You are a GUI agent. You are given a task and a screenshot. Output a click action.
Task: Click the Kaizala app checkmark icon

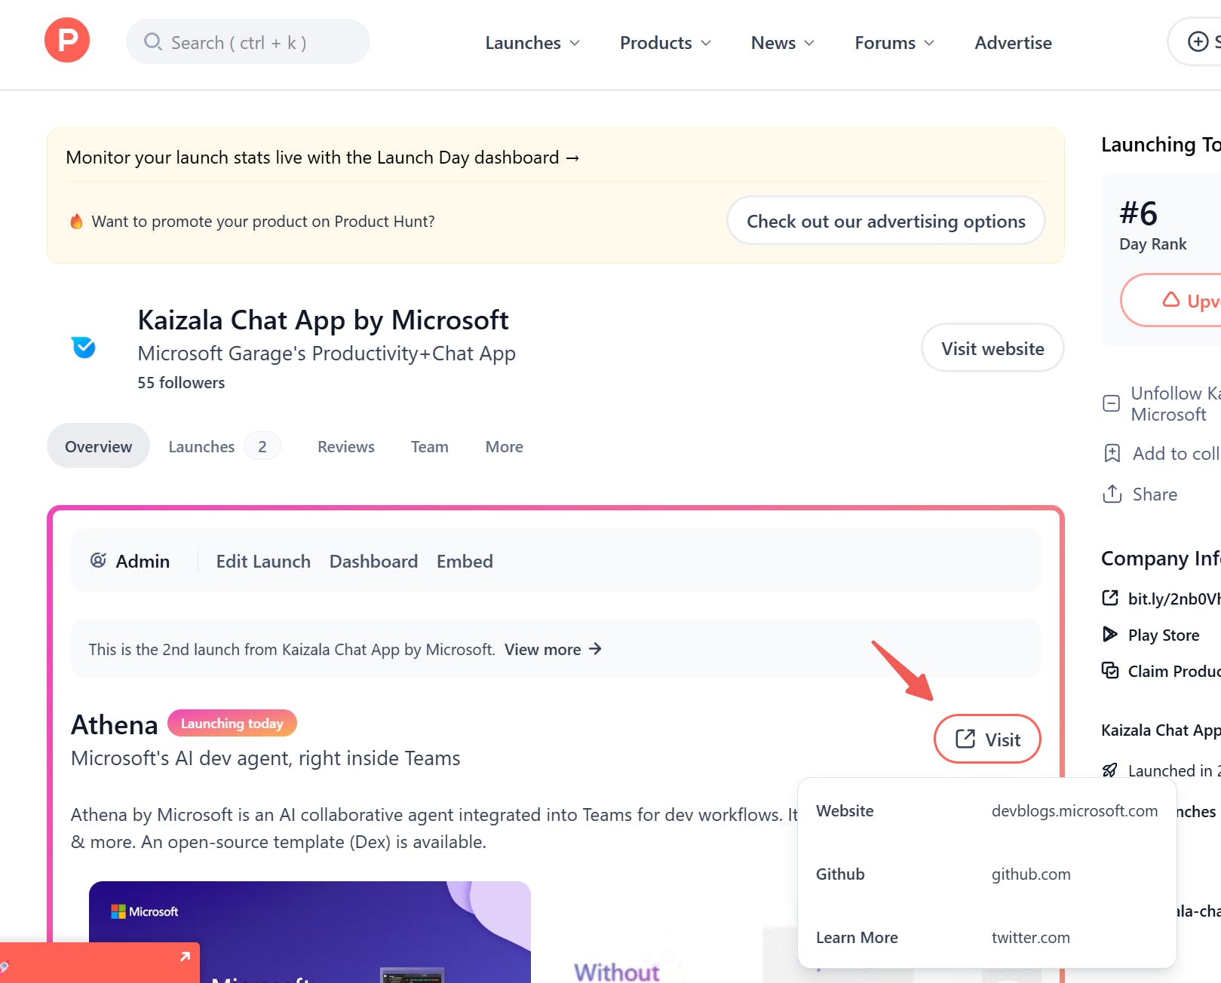coord(84,348)
